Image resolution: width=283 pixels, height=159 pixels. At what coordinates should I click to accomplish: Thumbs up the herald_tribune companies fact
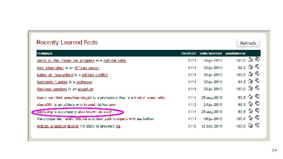[x=250, y=118]
